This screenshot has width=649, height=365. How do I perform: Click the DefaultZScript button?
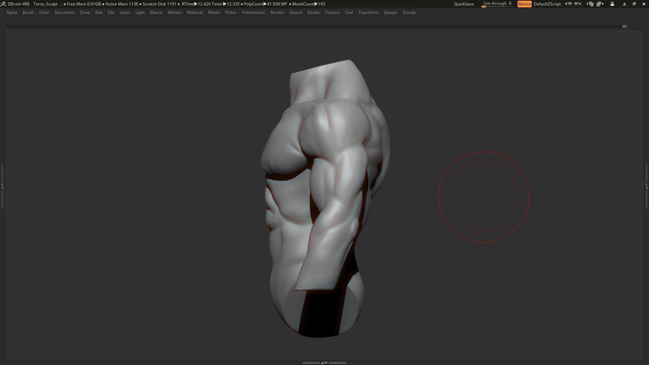pos(547,4)
